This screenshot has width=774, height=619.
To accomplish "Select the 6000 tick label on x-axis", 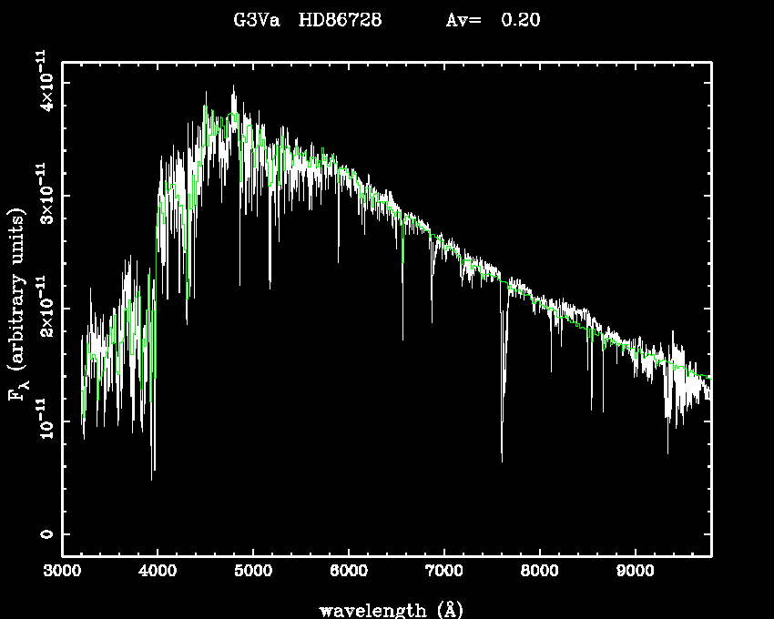I will (x=349, y=573).
